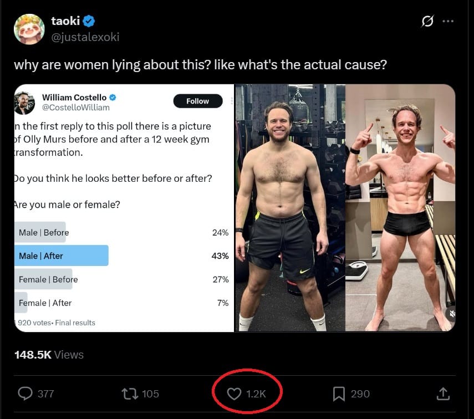
Task: Open the share post icon
Action: pos(442,394)
